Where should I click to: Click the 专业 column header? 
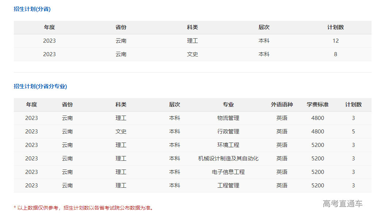pyautogui.click(x=228, y=105)
